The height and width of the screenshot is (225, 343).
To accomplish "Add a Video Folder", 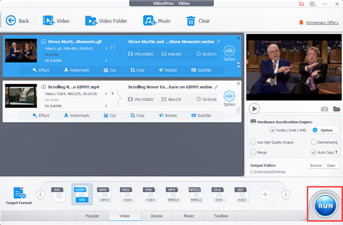I will 106,21.
